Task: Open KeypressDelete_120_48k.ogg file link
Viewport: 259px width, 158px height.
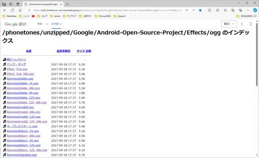Action: pyautogui.click(x=27, y=102)
